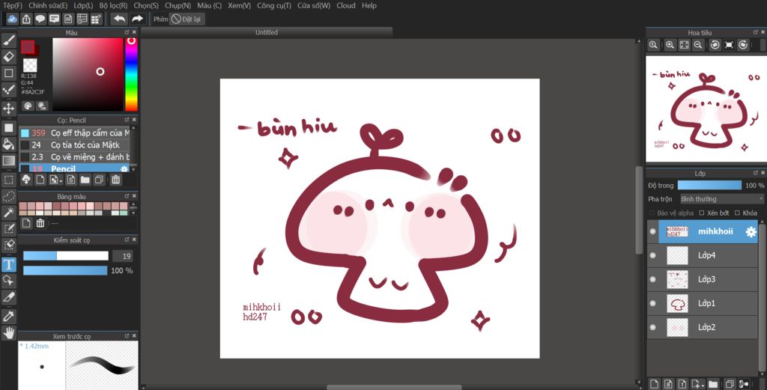This screenshot has width=767, height=390.
Task: Select the Magic Wand tool
Action: coord(9,212)
